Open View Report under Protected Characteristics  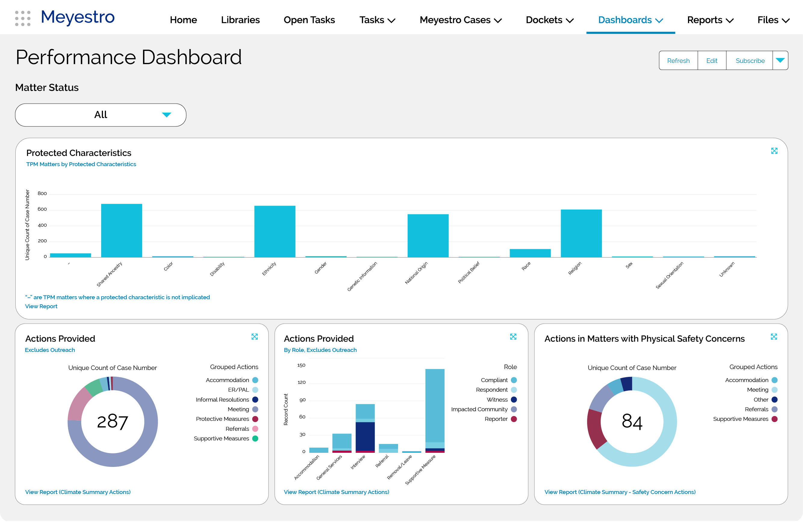pyautogui.click(x=41, y=306)
